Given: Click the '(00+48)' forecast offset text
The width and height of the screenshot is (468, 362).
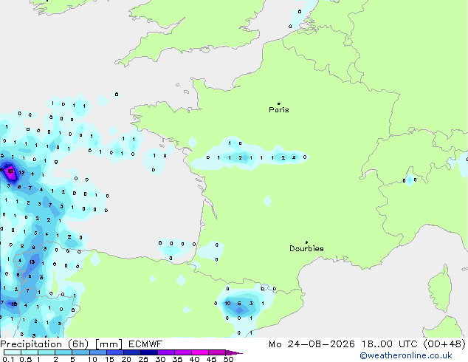Looking at the screenshot, I should [x=444, y=344].
